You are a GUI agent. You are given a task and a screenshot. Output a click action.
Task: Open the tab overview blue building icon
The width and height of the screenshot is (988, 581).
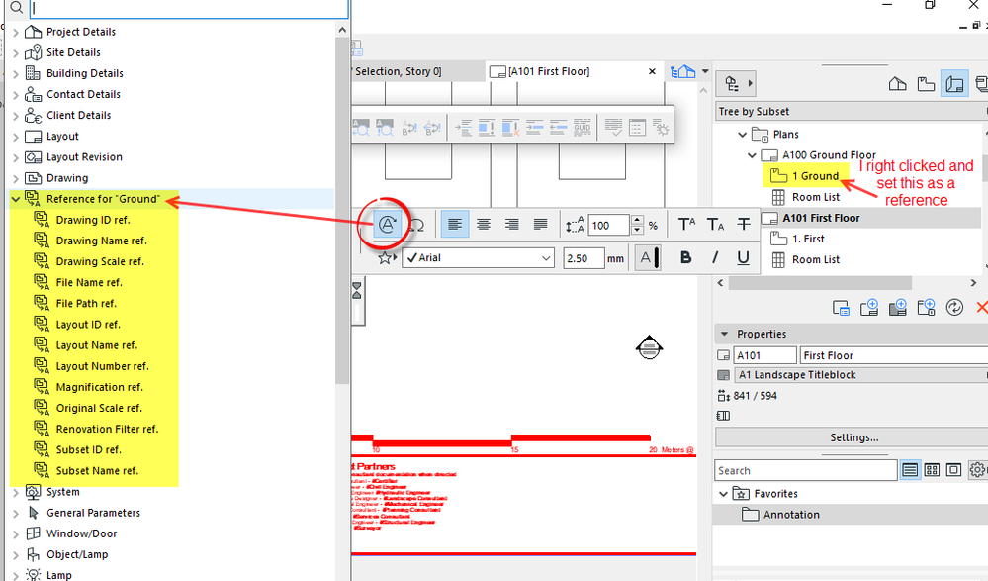(683, 72)
